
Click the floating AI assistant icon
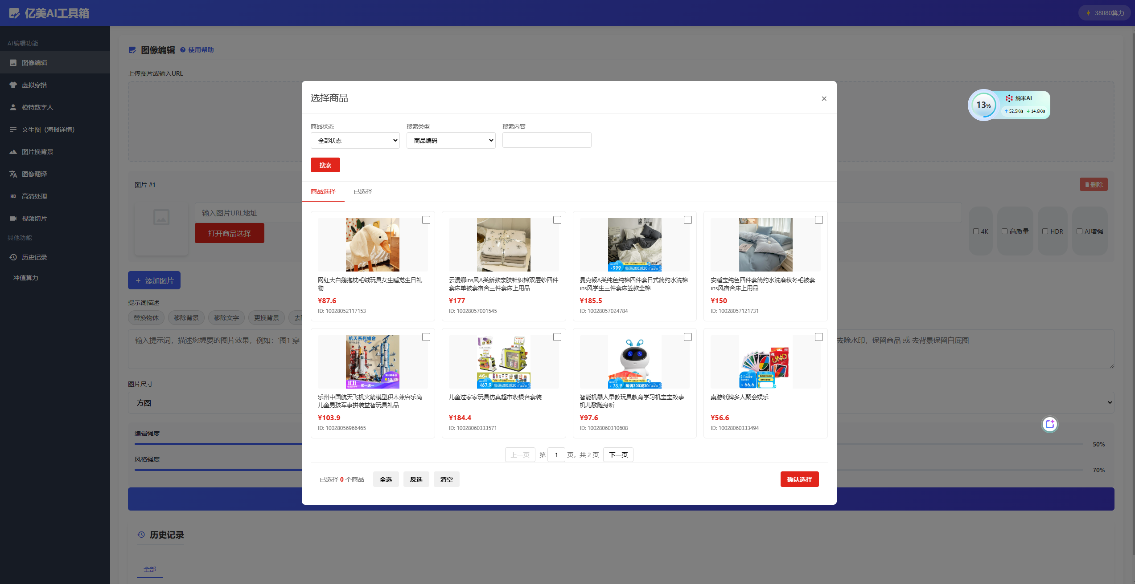point(1049,424)
